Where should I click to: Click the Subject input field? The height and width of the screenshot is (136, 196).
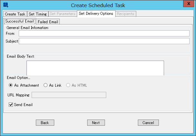[x=104, y=41]
